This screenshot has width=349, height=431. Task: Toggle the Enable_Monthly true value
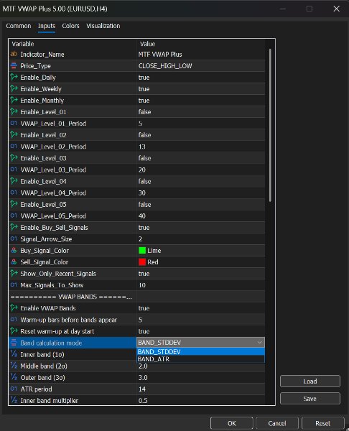pyautogui.click(x=144, y=101)
